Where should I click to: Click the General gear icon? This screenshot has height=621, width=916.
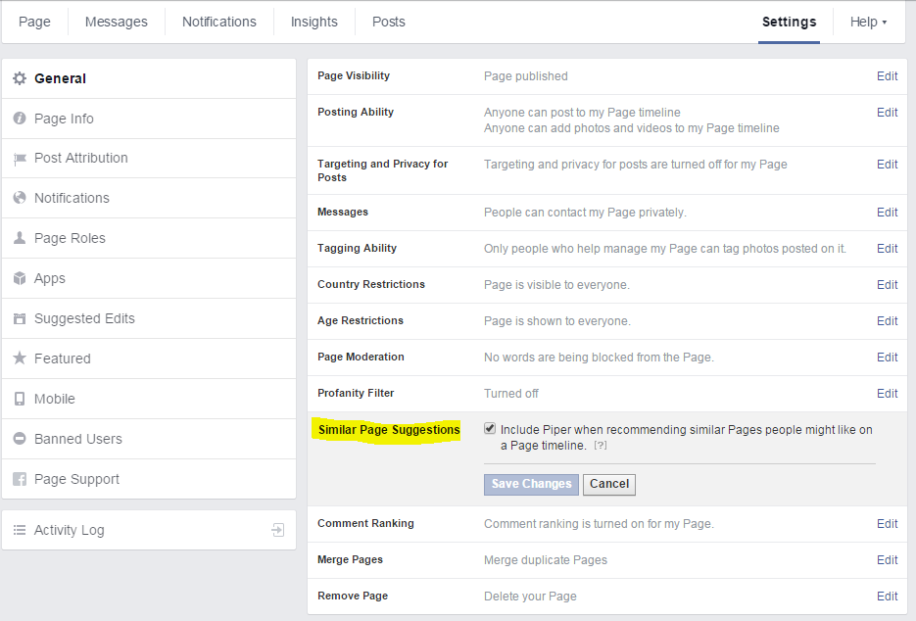coord(20,78)
